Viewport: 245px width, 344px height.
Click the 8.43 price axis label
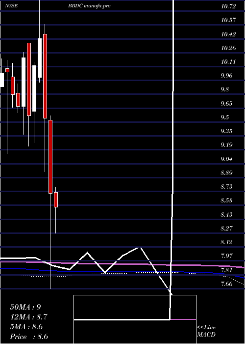click(227, 214)
